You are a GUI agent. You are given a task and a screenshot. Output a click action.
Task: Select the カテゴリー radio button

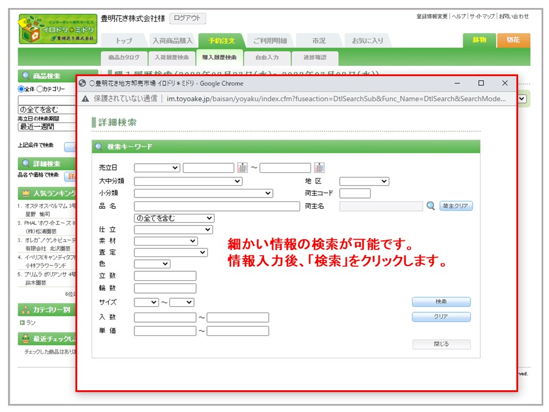[x=39, y=89]
